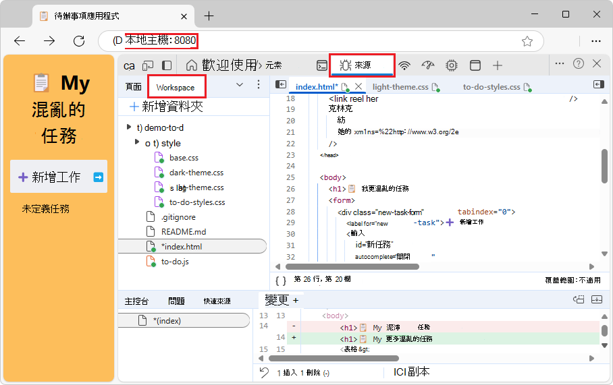Screen dimensions: 613x385
Task: Revert all changes with undo icon
Action: pos(264,372)
